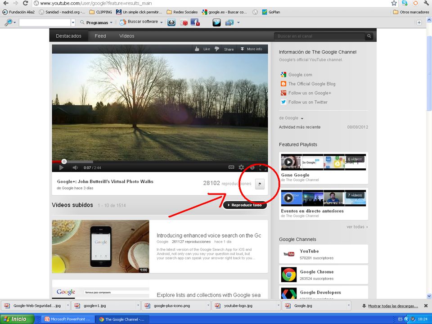
Task: Click the Facebook toolbar icon
Action: click(195, 22)
